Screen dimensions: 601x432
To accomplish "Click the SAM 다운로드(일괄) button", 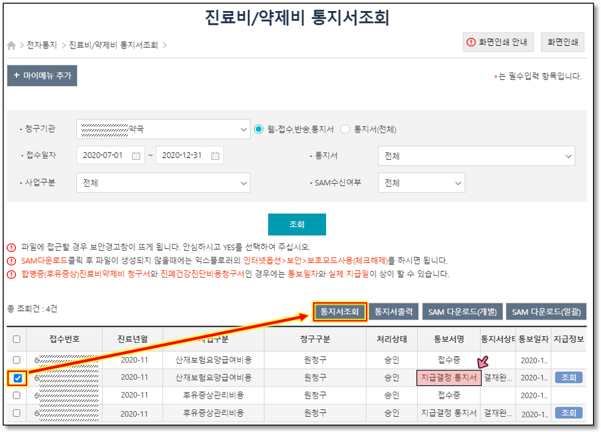I will click(x=546, y=312).
